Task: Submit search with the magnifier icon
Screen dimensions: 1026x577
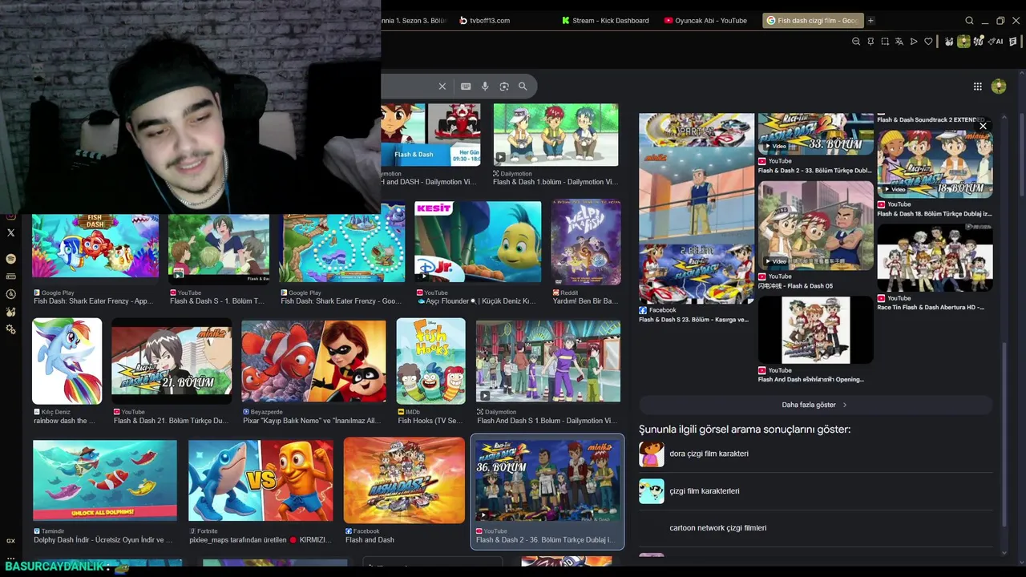Action: [x=523, y=86]
